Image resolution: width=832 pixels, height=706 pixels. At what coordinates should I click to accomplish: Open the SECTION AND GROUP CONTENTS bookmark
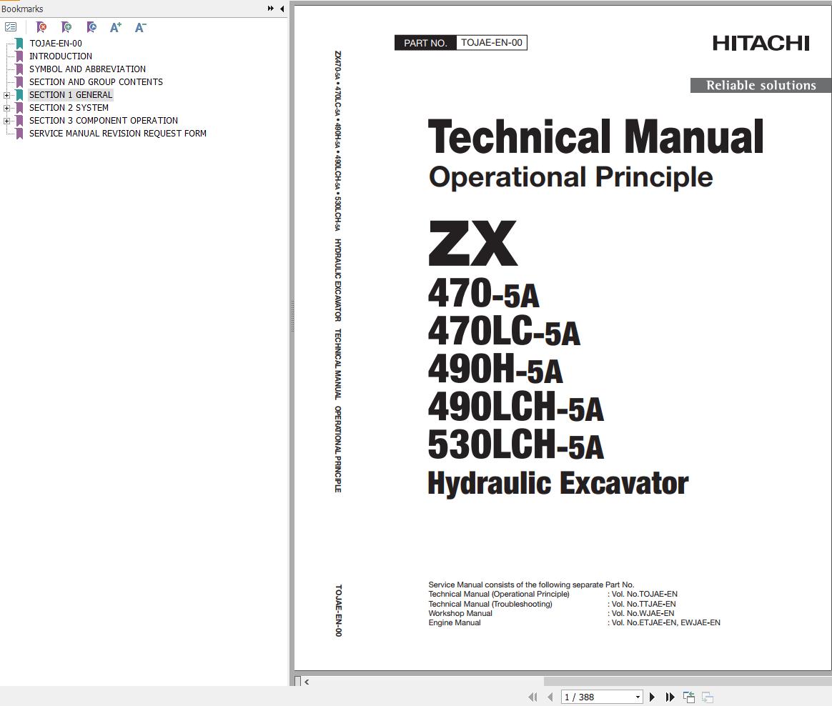coord(96,82)
